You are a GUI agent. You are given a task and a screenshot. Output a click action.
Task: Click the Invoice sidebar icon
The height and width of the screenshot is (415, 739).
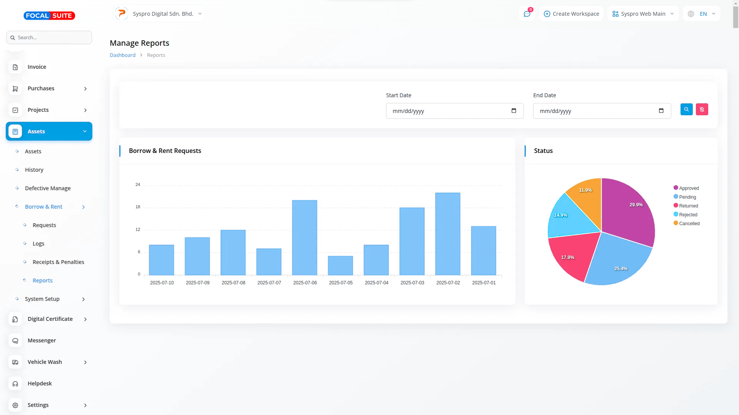[15, 67]
